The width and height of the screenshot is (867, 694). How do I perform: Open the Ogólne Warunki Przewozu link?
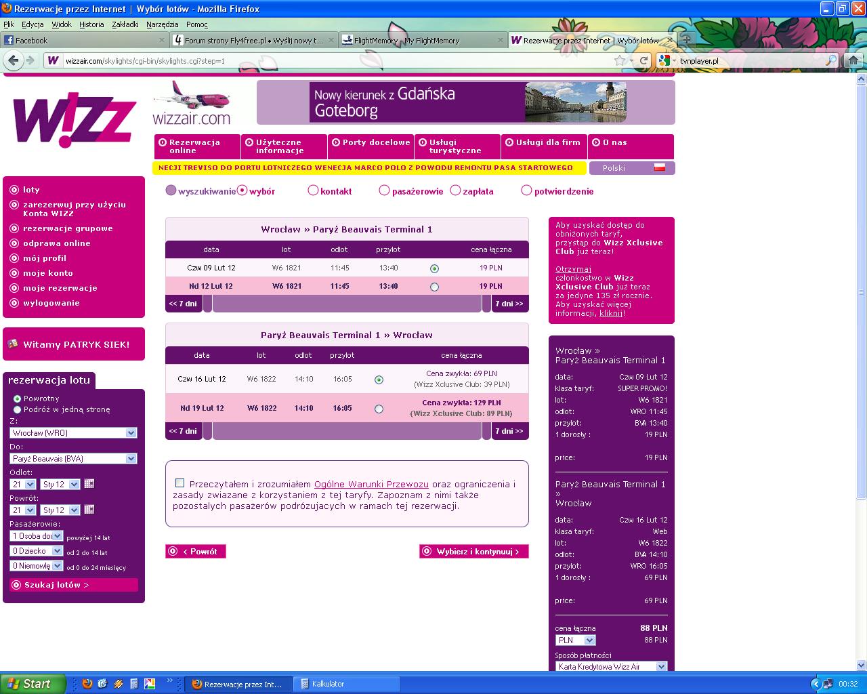(371, 485)
